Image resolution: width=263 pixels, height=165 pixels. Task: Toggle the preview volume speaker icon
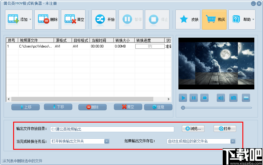point(221,98)
